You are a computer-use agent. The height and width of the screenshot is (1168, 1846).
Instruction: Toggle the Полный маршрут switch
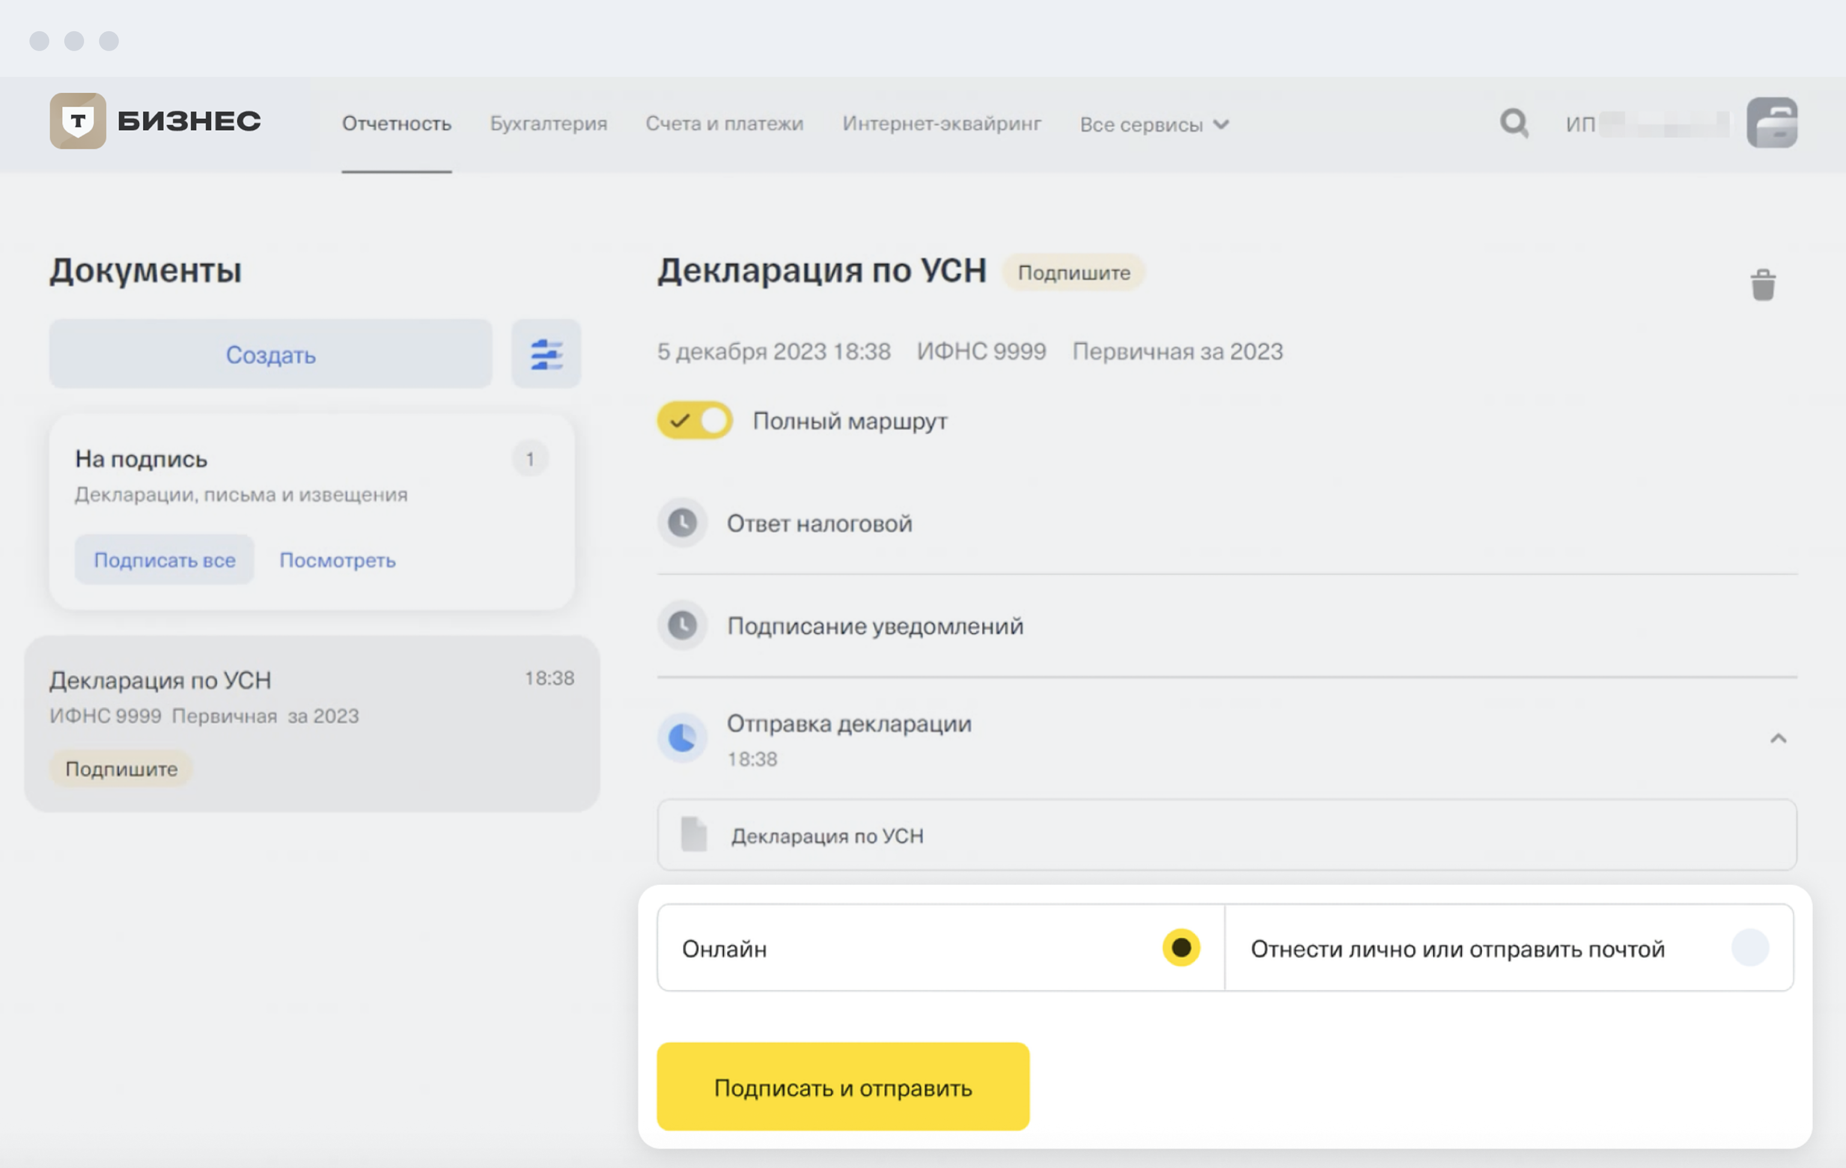[x=695, y=421]
